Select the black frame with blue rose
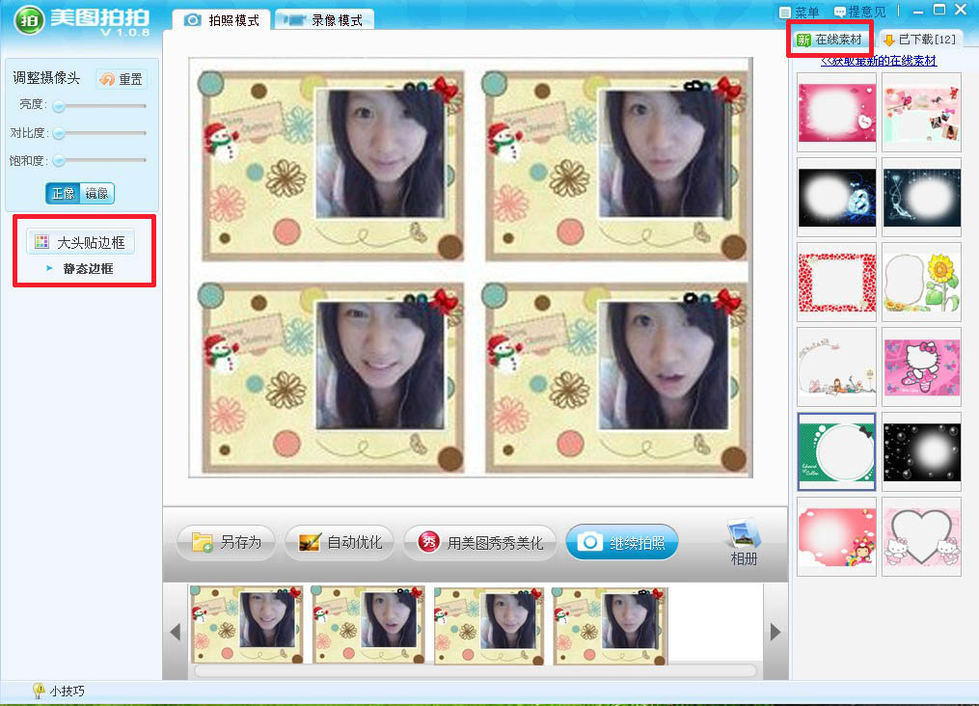 tap(836, 198)
